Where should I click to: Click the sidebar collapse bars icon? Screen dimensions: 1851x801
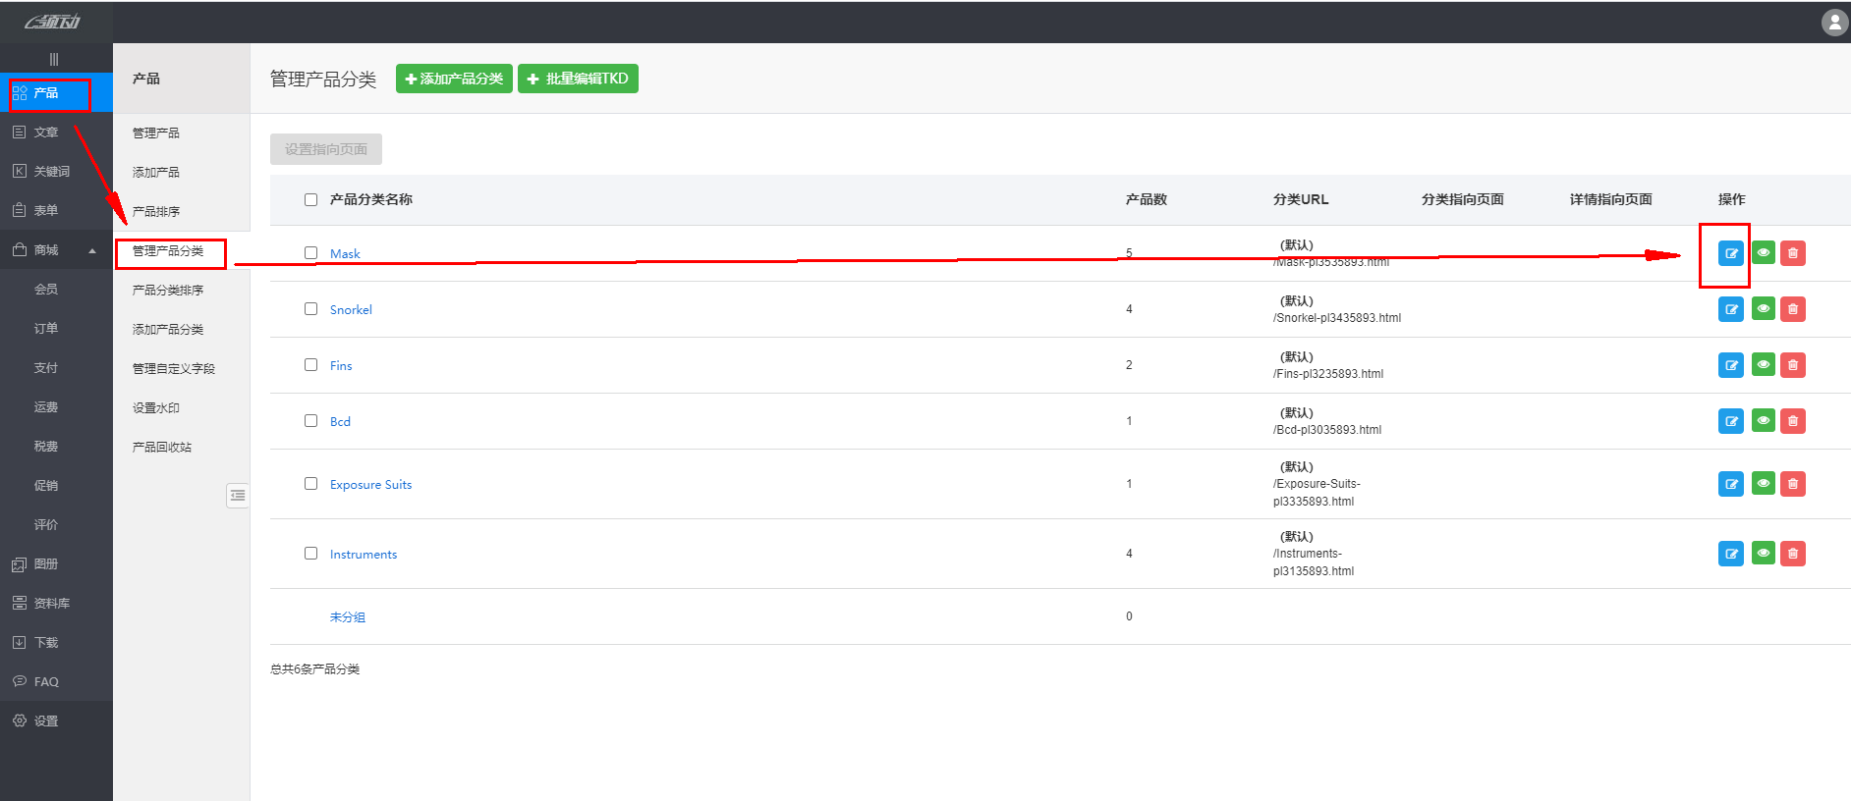pyautogui.click(x=54, y=60)
